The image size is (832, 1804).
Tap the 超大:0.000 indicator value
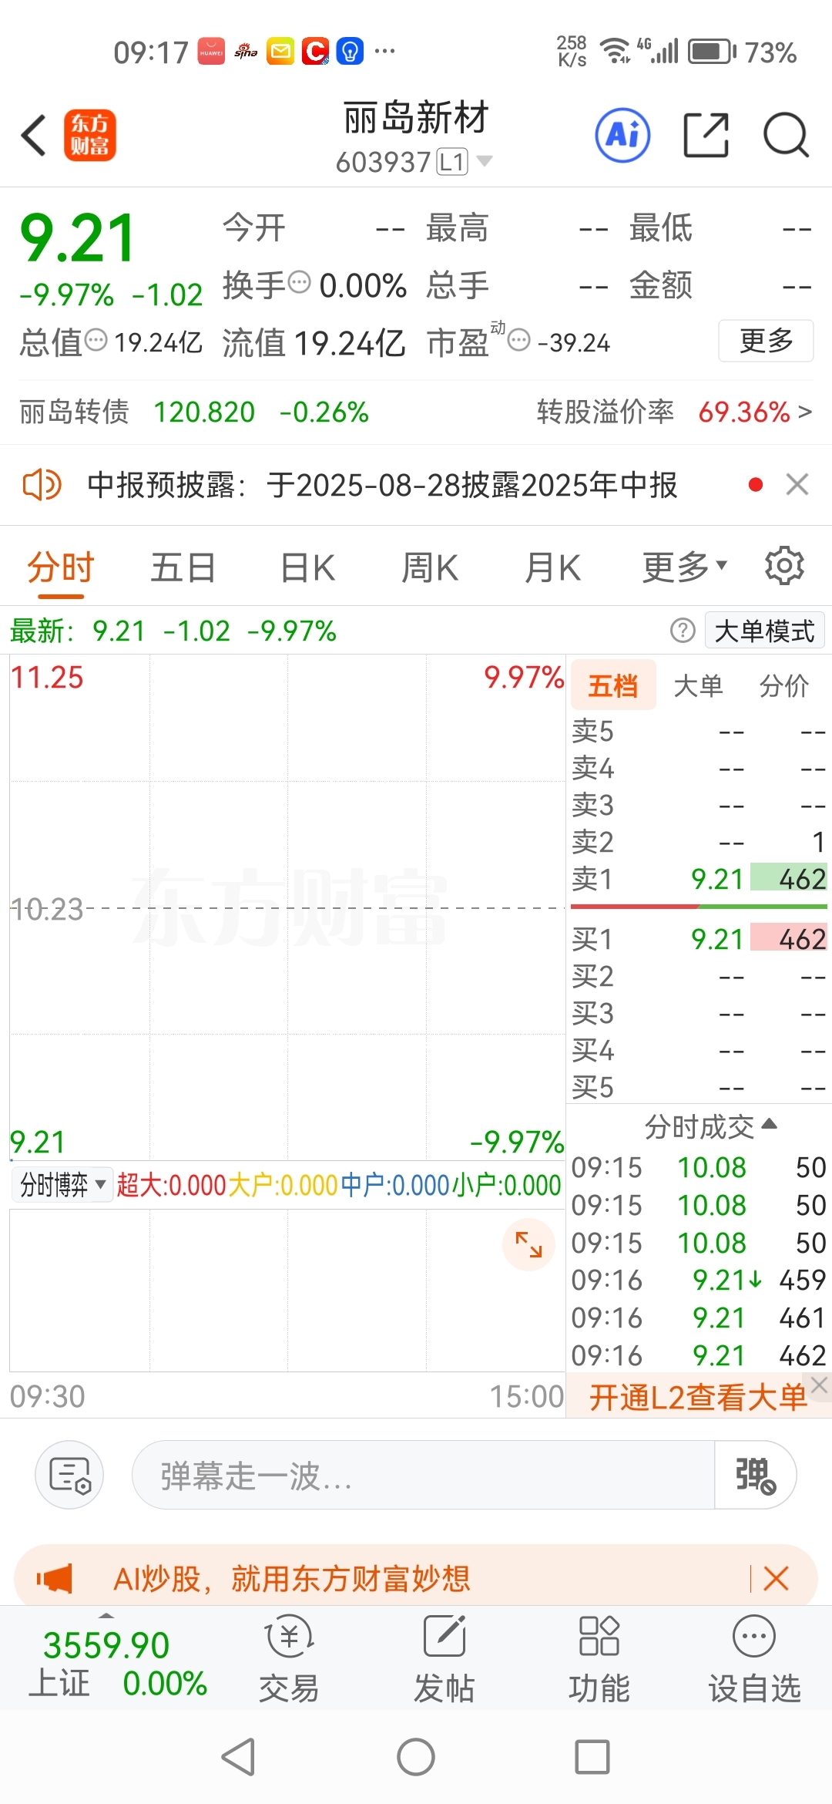click(171, 1185)
